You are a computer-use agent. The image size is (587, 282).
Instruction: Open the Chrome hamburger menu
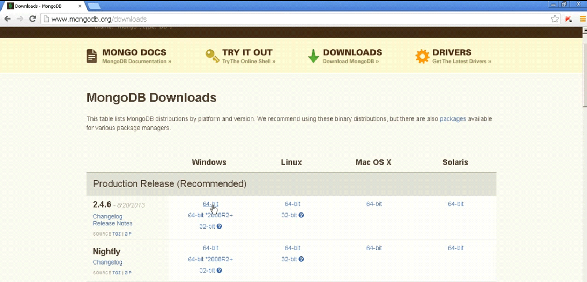583,19
